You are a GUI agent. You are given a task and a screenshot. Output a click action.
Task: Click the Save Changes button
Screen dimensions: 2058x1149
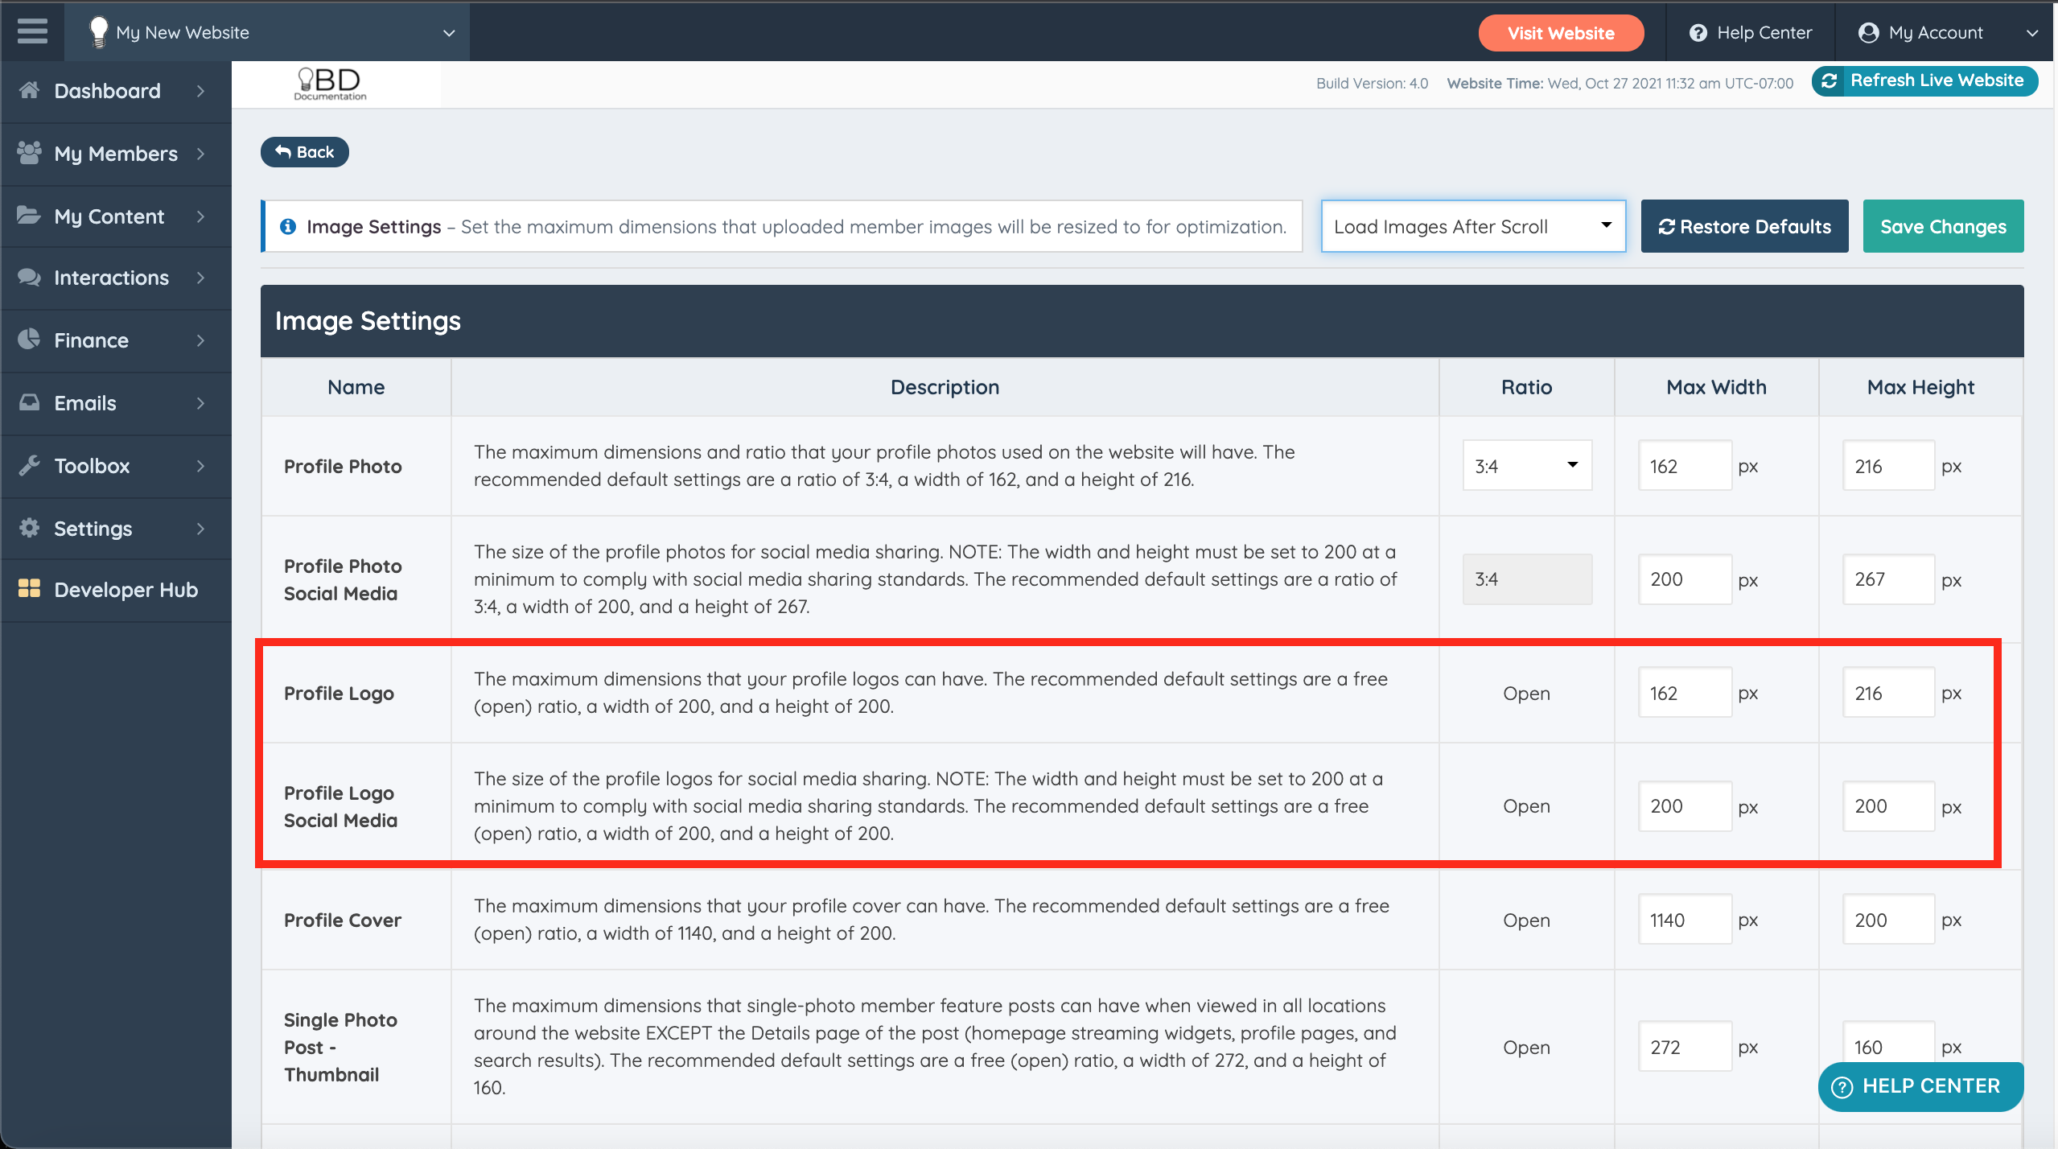(x=1942, y=227)
